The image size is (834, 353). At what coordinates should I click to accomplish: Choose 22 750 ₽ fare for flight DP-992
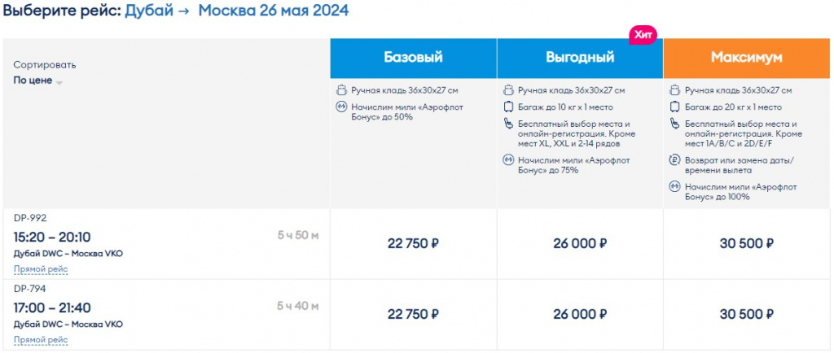(413, 243)
